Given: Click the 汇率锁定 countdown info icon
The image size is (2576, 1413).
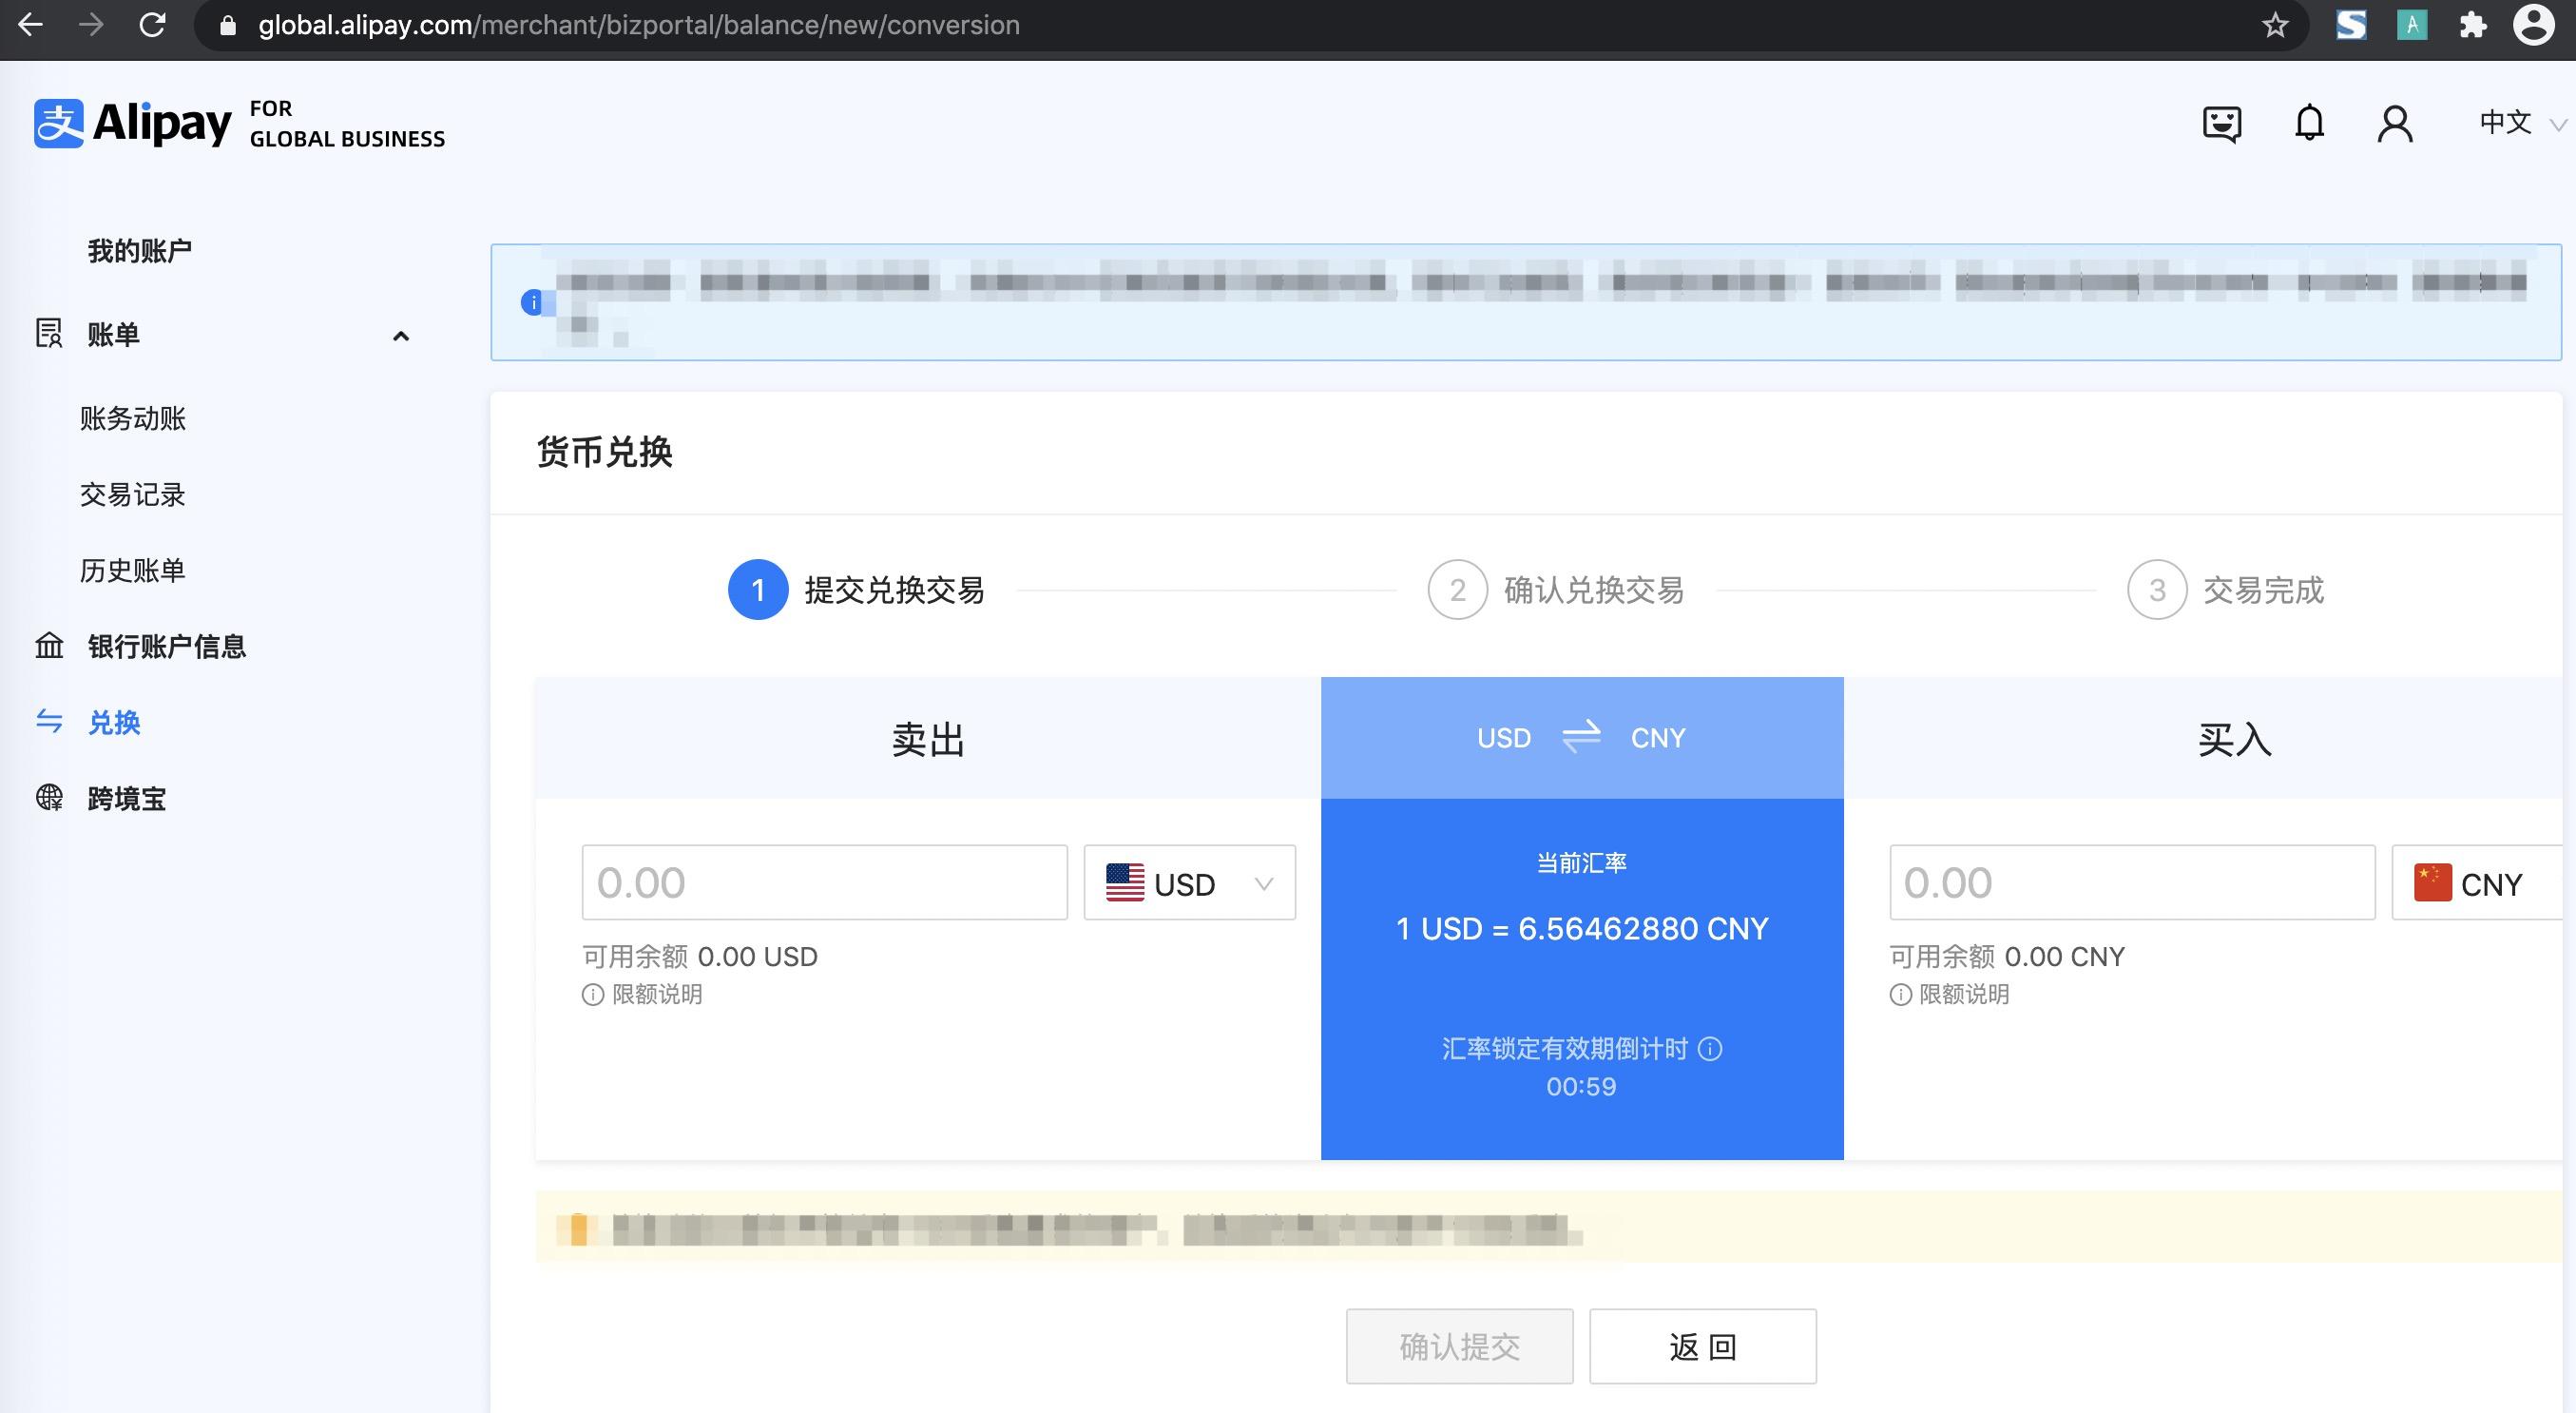Looking at the screenshot, I should click(x=1712, y=1049).
